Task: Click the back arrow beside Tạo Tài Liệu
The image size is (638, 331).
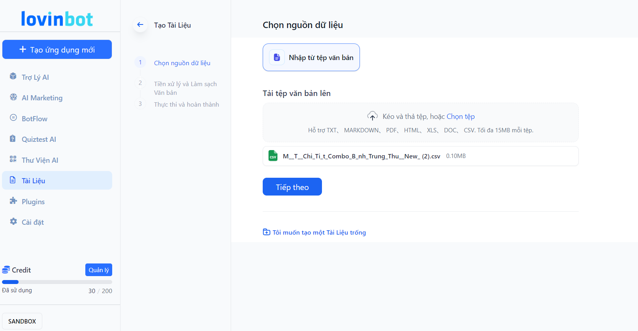Action: (140, 25)
